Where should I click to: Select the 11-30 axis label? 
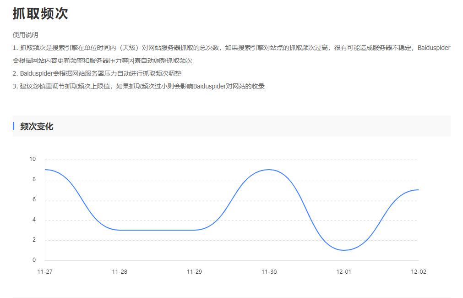point(269,271)
